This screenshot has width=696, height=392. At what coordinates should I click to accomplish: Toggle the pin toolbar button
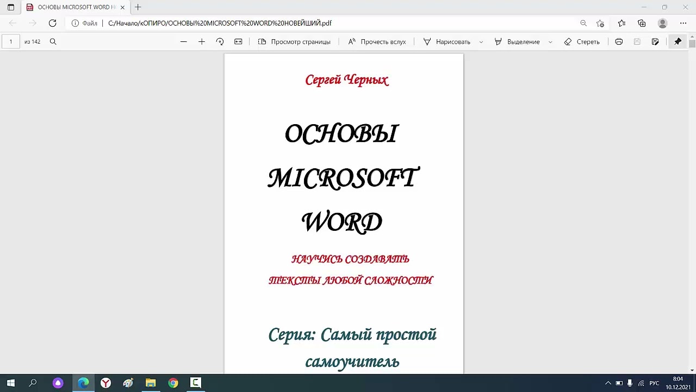tap(678, 42)
